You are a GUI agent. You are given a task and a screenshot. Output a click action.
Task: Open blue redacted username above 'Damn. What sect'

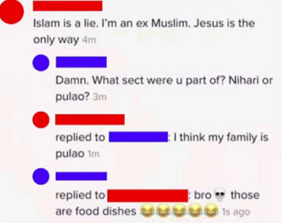81,62
